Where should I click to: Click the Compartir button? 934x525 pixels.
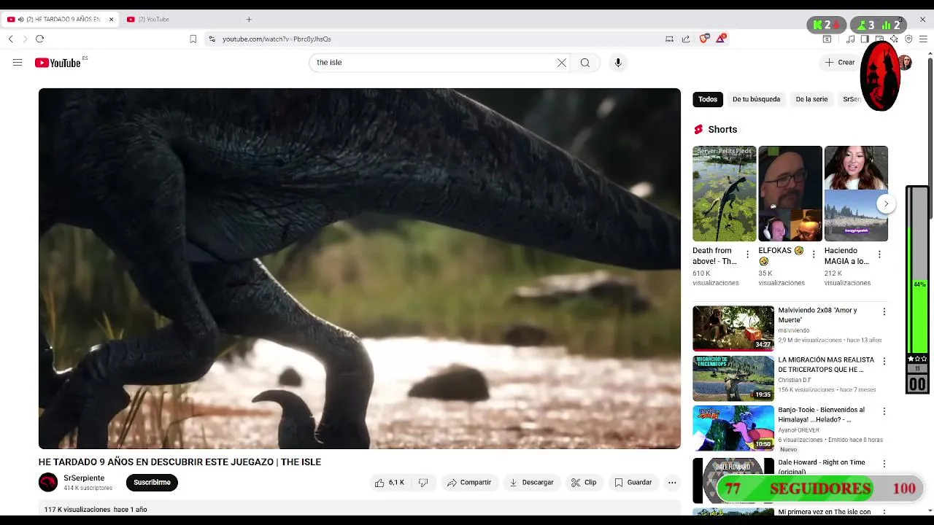point(469,483)
